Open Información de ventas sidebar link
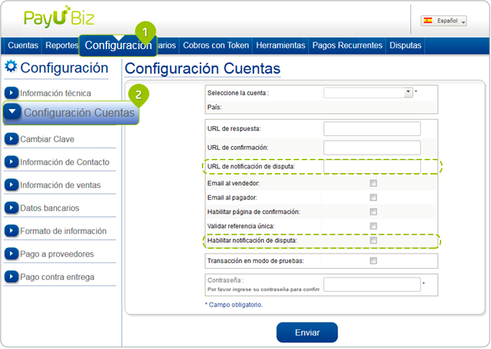 [60, 185]
